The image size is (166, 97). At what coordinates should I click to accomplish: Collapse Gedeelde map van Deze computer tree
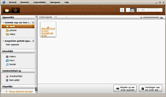3,23
